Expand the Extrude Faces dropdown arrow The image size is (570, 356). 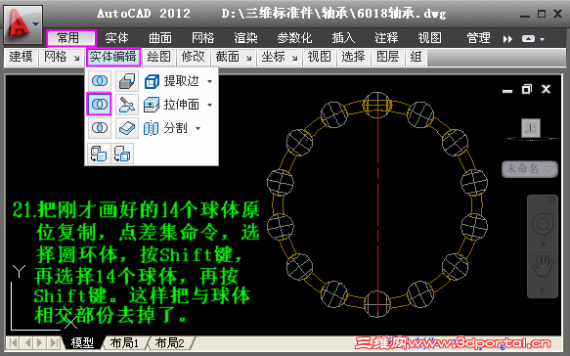210,105
